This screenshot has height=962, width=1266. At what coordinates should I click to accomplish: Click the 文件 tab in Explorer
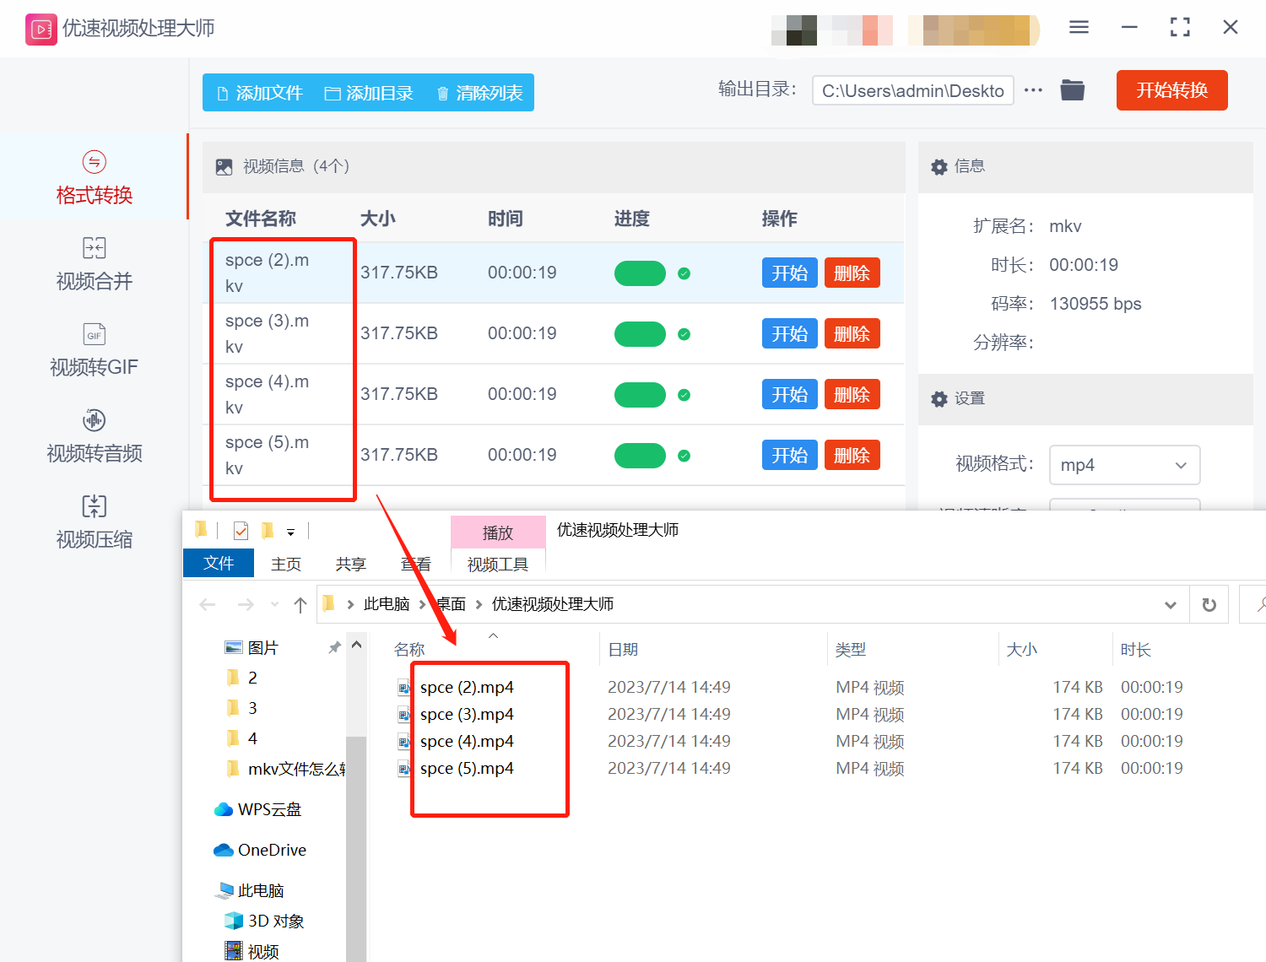tap(218, 563)
